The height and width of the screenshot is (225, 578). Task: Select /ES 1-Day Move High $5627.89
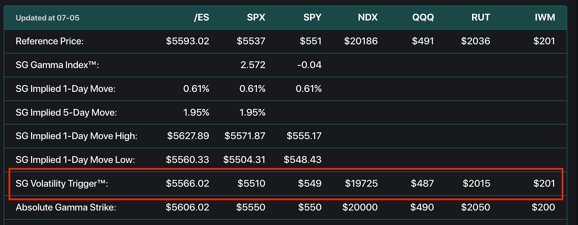[188, 136]
